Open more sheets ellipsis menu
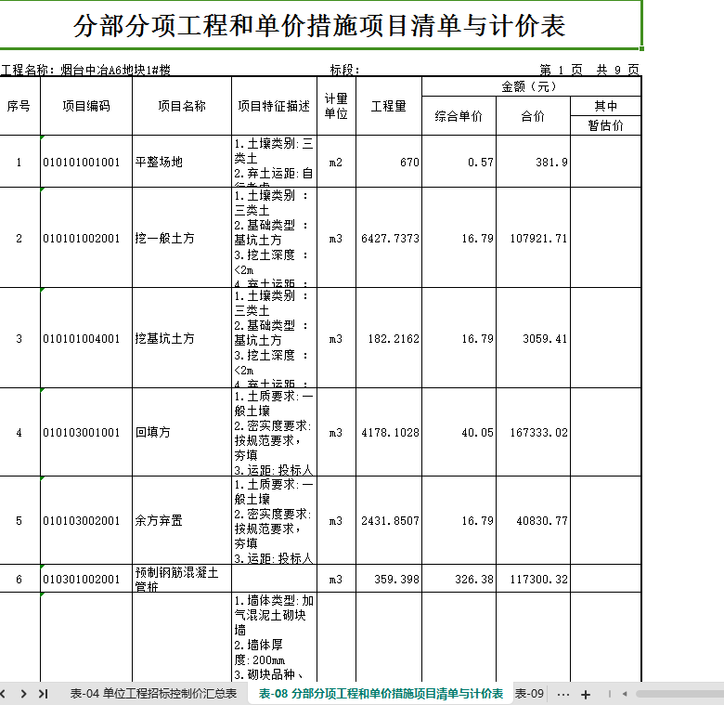Viewport: 724px width, 705px height. tap(562, 694)
